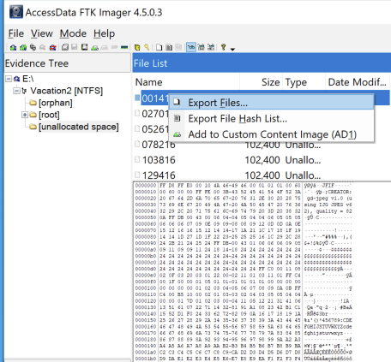
Task: Click size 102,400 in the 103816 row
Action: pos(262,160)
